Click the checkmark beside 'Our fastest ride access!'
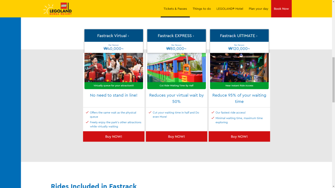Image resolution: width=335 pixels, height=188 pixels. pyautogui.click(x=213, y=113)
